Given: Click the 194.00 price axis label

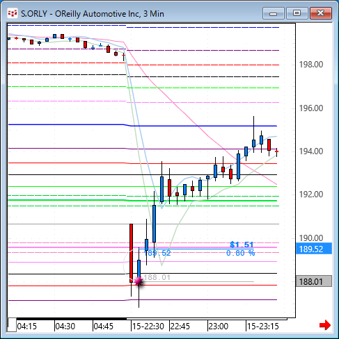Looking at the screenshot, I should (311, 151).
